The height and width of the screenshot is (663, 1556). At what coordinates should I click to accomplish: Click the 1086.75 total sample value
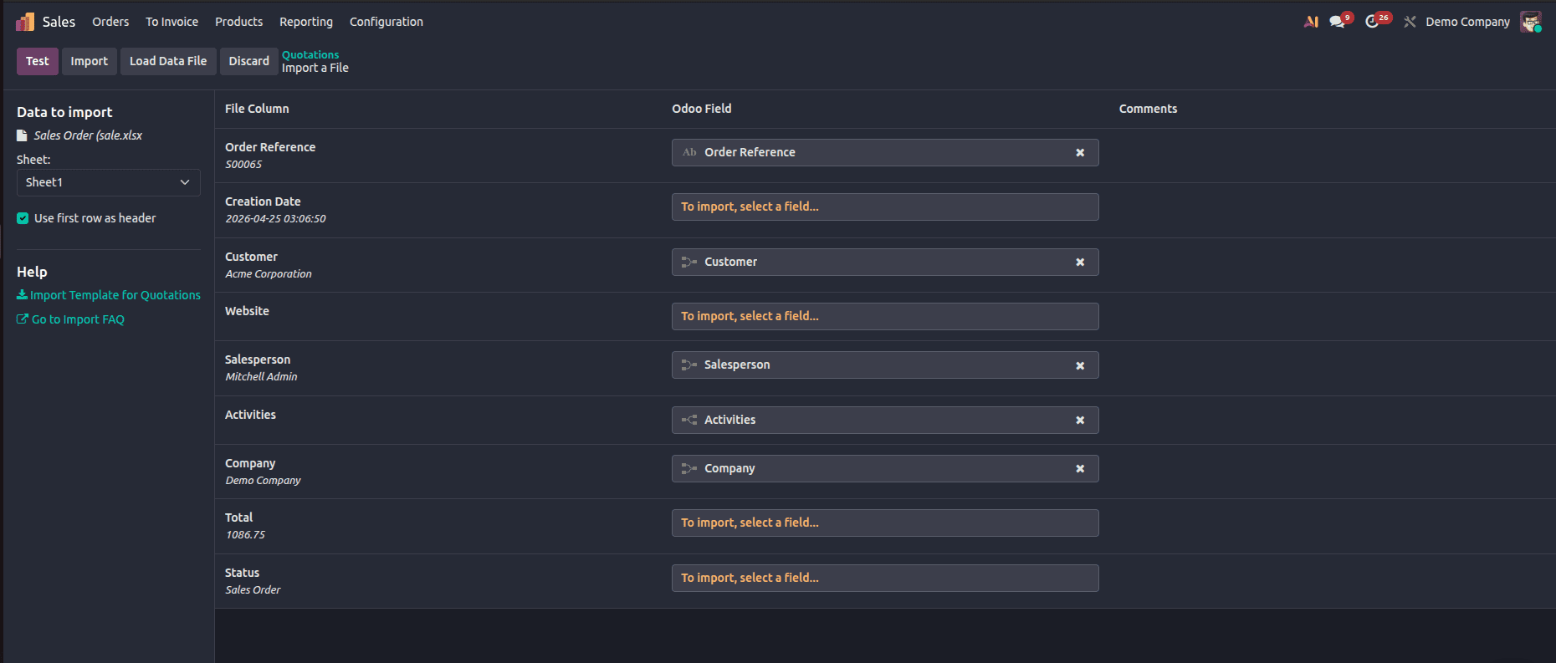245,535
